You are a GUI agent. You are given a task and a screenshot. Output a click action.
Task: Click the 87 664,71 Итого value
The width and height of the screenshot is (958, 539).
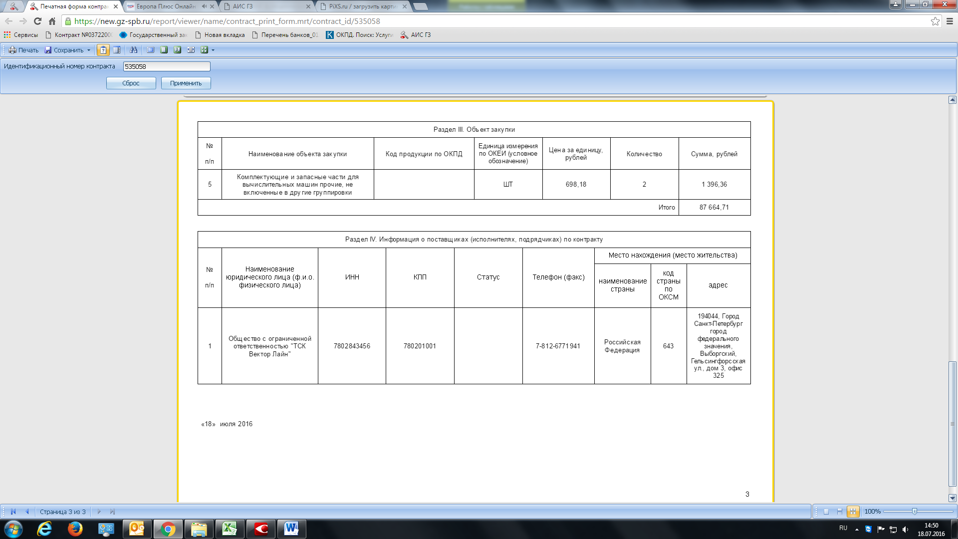714,207
